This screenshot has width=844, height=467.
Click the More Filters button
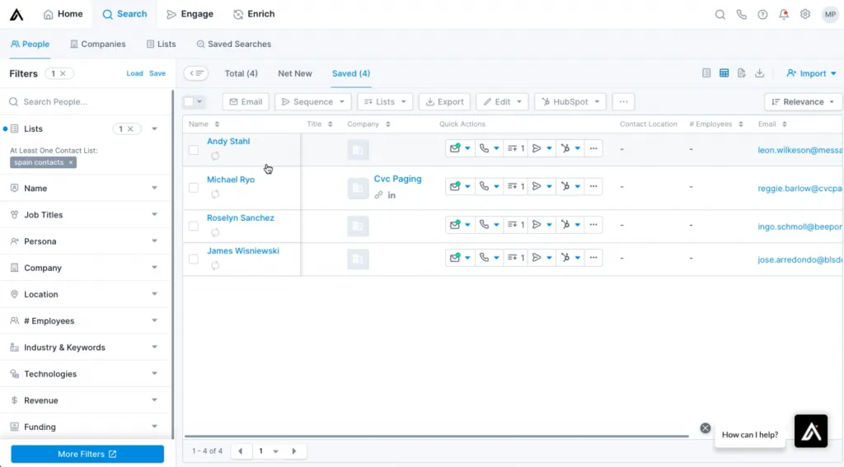[87, 454]
